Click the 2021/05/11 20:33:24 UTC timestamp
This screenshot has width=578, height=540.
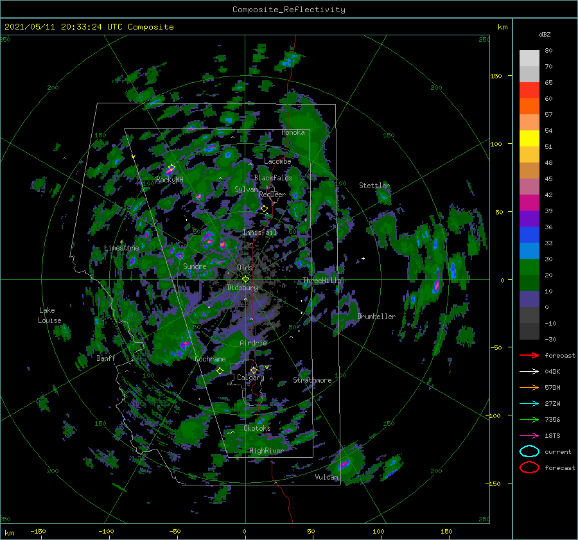89,27
